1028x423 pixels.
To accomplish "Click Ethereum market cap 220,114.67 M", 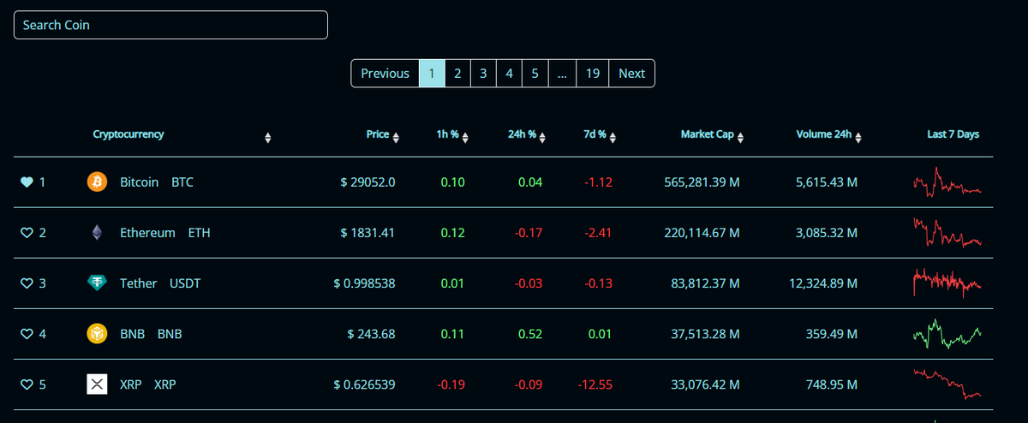I will [x=702, y=233].
